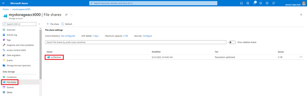Click the help question mark icon

point(267,3)
